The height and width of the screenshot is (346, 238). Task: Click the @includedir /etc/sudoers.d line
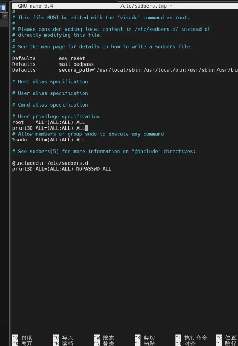tap(50, 163)
